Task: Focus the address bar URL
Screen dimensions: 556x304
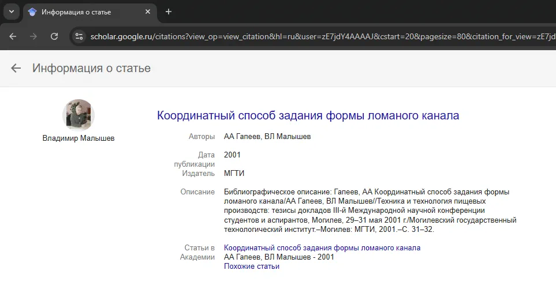Action: pyautogui.click(x=322, y=36)
